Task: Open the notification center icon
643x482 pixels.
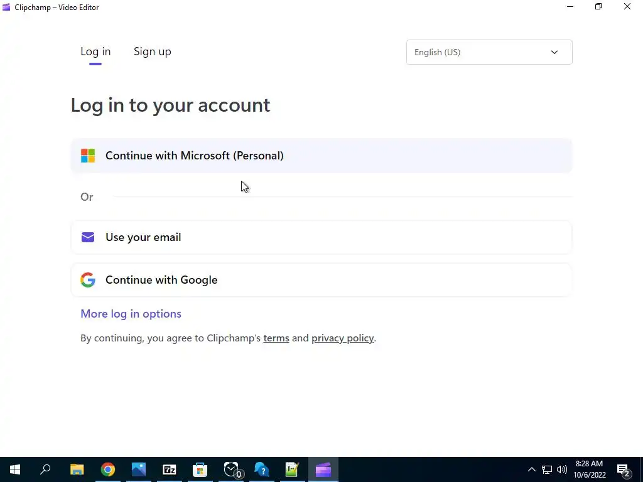Action: (x=624, y=469)
